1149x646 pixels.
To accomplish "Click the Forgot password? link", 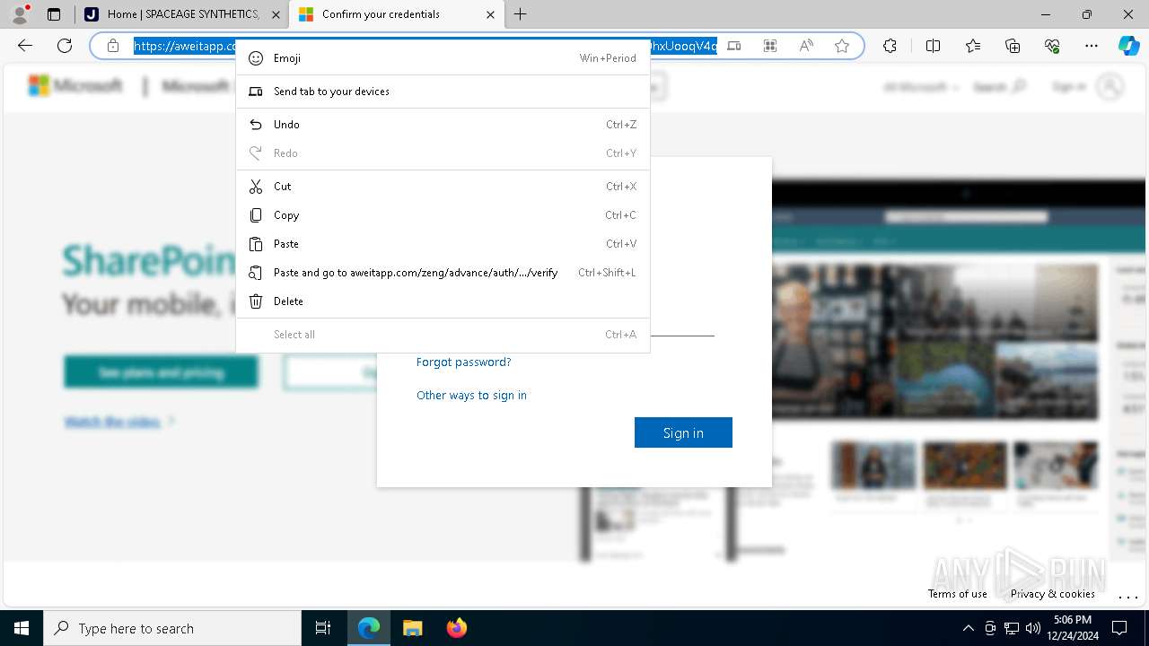I will click(463, 362).
